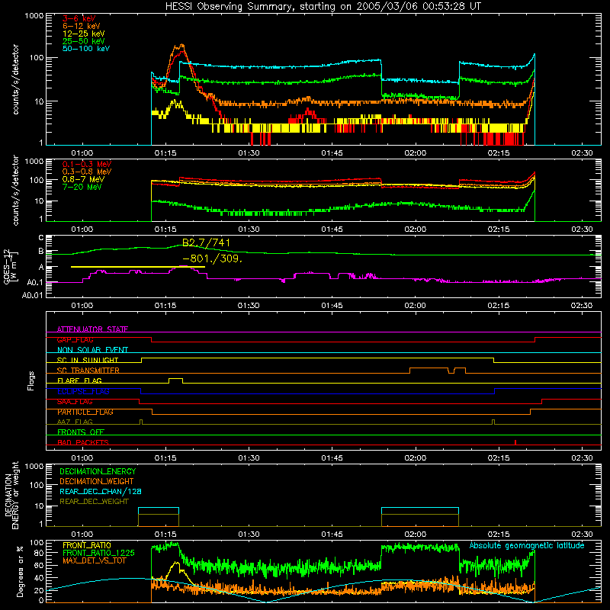Viewport: 610px width, 610px height.
Task: Click the FRONT_RATIO_1225 legend label
Action: click(99, 553)
